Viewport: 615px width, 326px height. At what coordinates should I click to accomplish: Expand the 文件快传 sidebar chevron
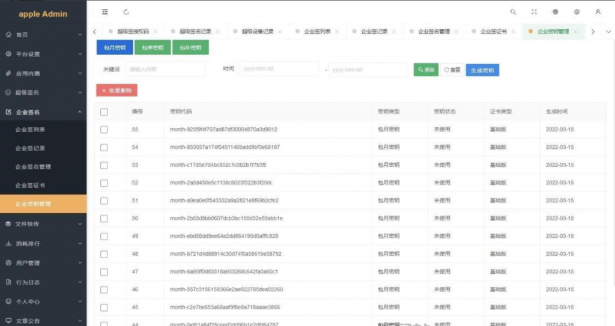point(80,223)
